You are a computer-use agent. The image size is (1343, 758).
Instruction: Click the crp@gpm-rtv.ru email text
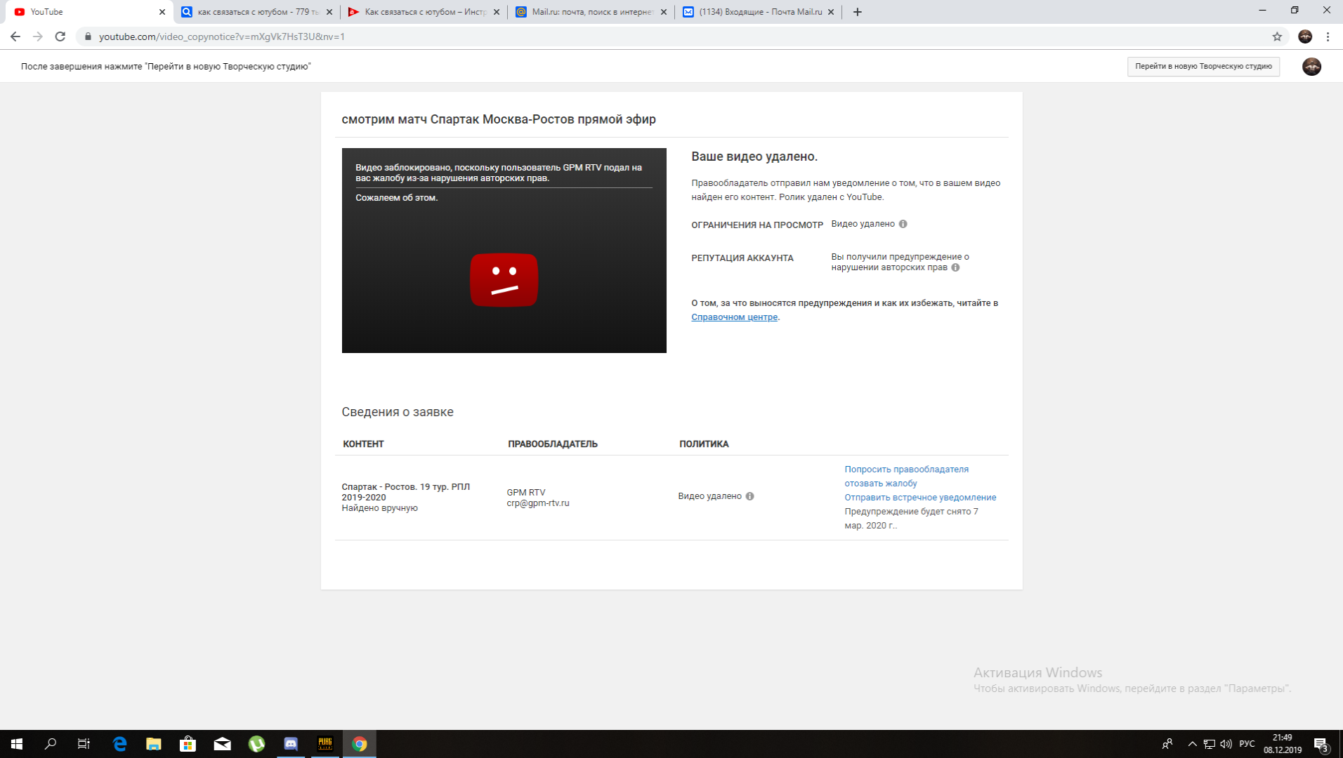[538, 503]
